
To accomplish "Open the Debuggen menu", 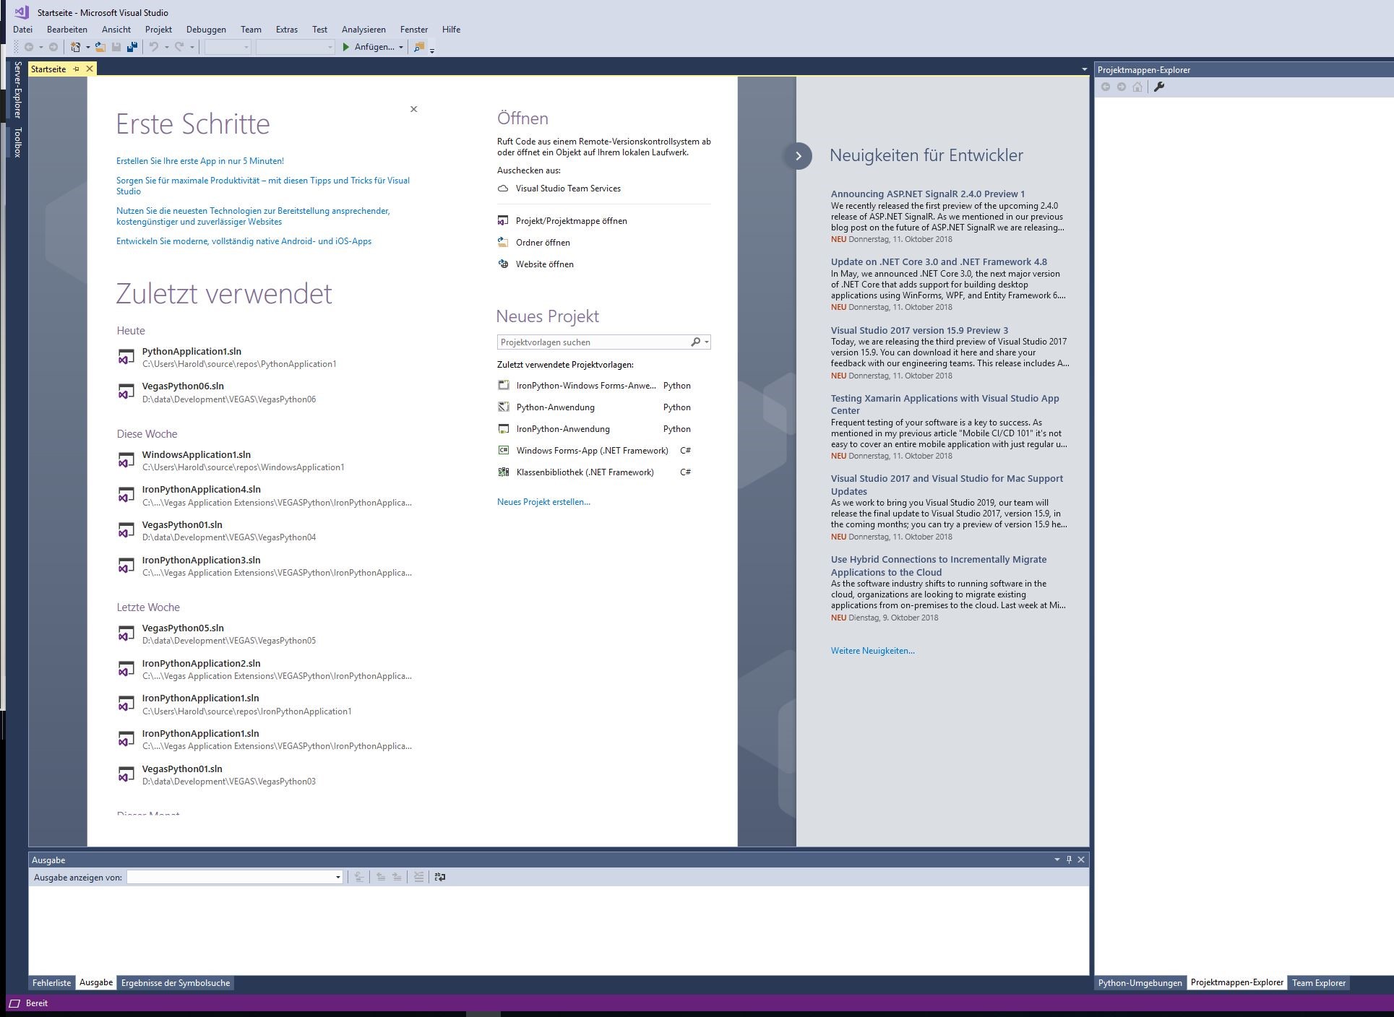I will click(206, 30).
